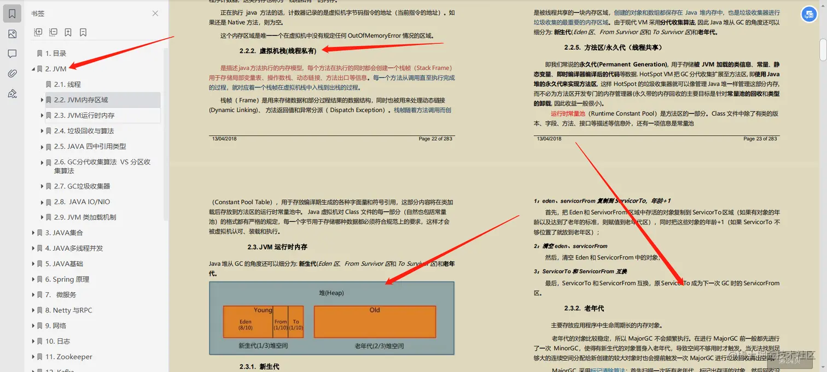Expand the '11. Zookeeper' bookmark

[33, 356]
